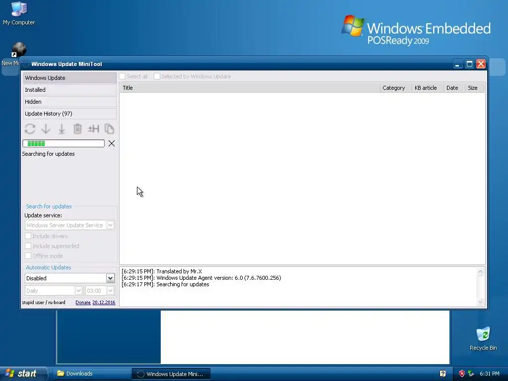508x381 pixels.
Task: Open the Update service dropdown
Action: [x=69, y=225]
